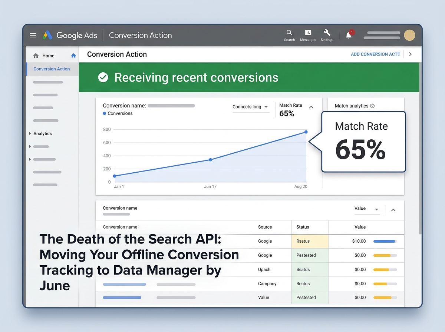Open the Value dropdown above table
Screen dimensions: 445x332
(366, 209)
